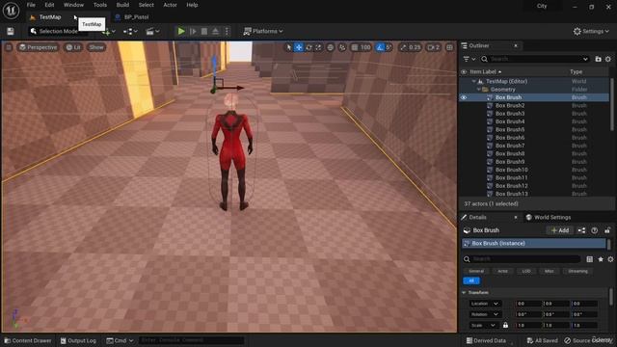Open camera speed setting showing 2
Image resolution: width=617 pixels, height=347 pixels.
pyautogui.click(x=434, y=47)
